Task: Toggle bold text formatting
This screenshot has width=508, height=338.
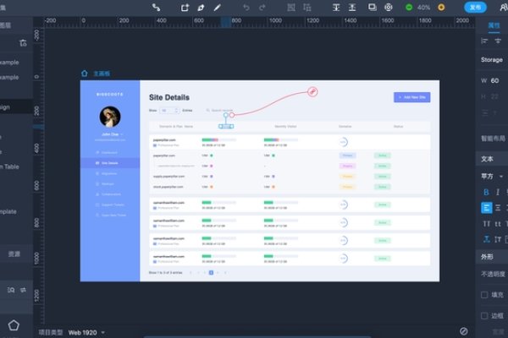Action: [486, 192]
